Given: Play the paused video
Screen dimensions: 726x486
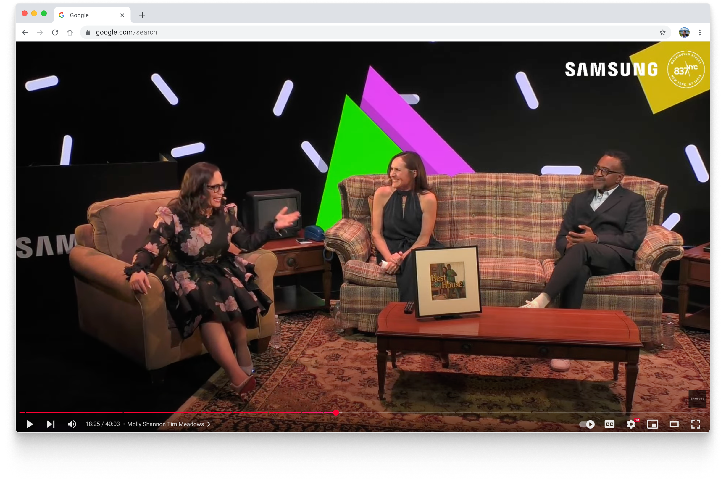Looking at the screenshot, I should (29, 424).
